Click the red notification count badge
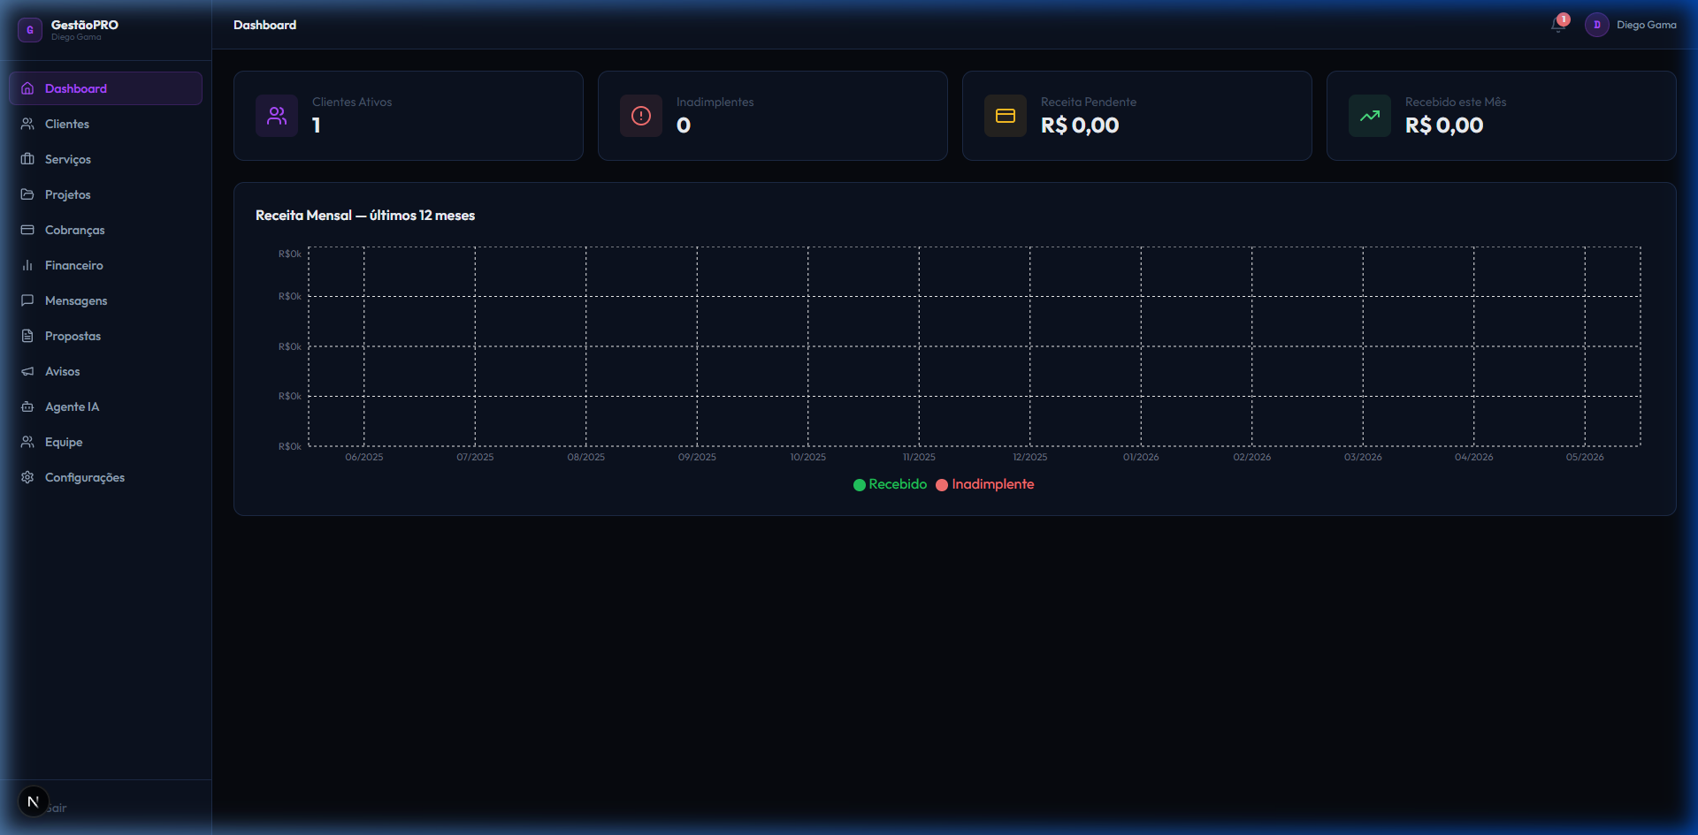 click(x=1564, y=19)
